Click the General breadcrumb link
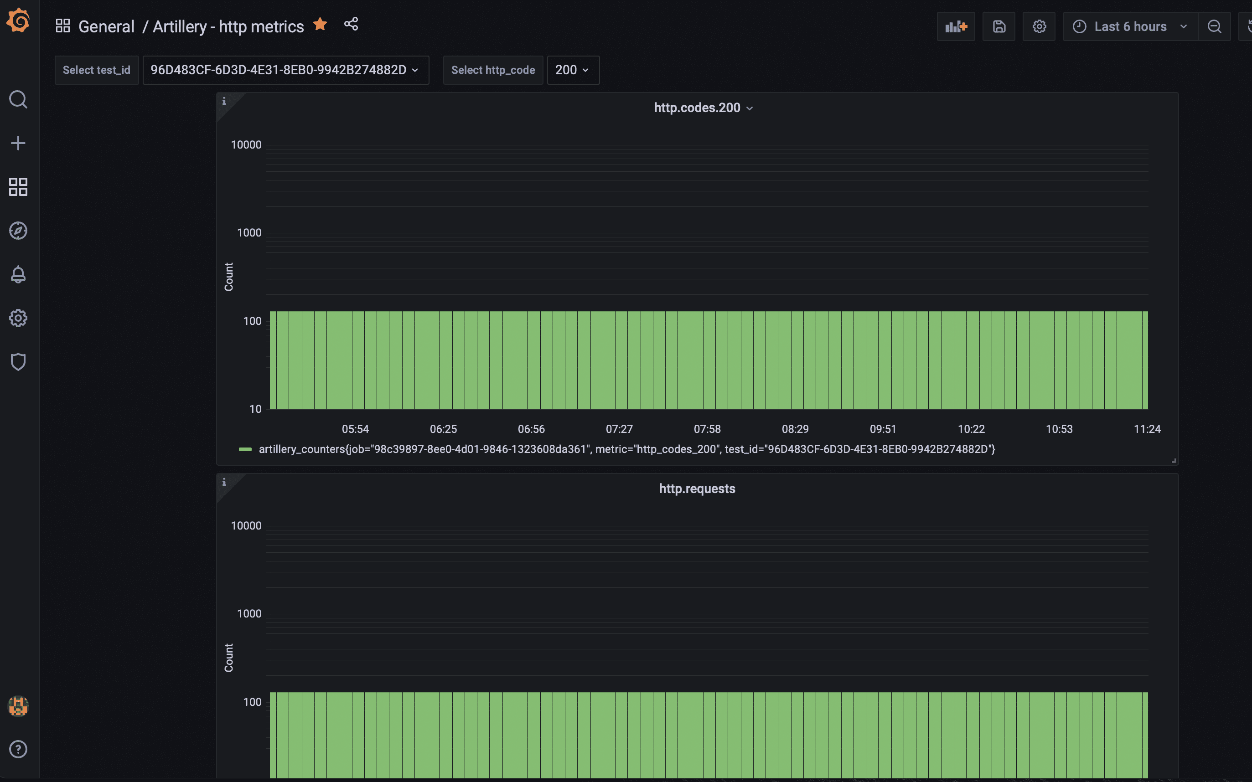 (x=106, y=26)
